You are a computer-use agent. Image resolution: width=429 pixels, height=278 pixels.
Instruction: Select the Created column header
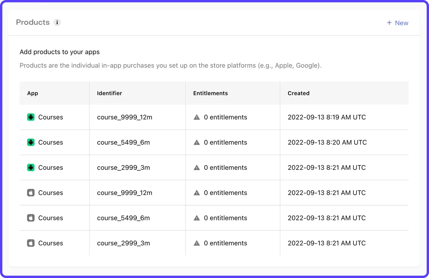pos(298,93)
